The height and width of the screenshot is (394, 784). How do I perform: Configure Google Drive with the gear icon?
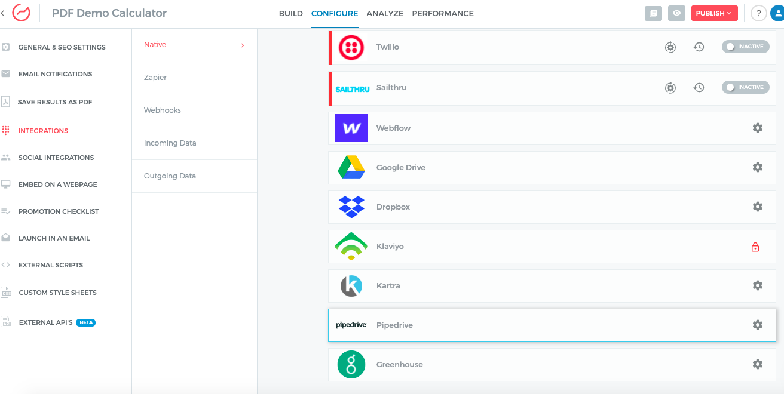pyautogui.click(x=758, y=167)
